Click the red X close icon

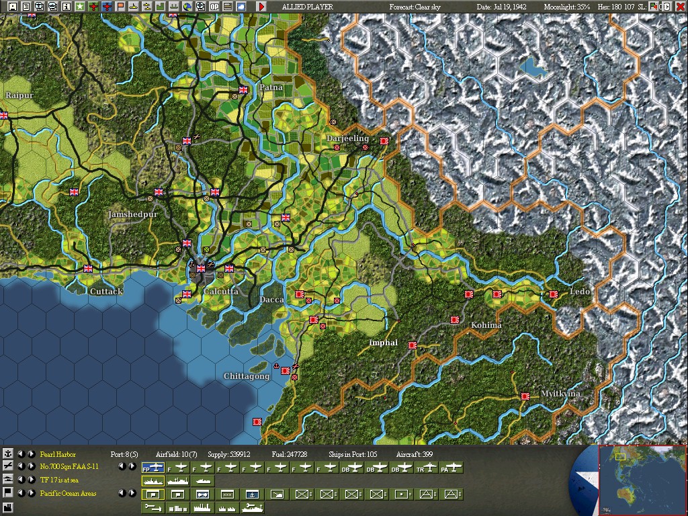[680, 6]
